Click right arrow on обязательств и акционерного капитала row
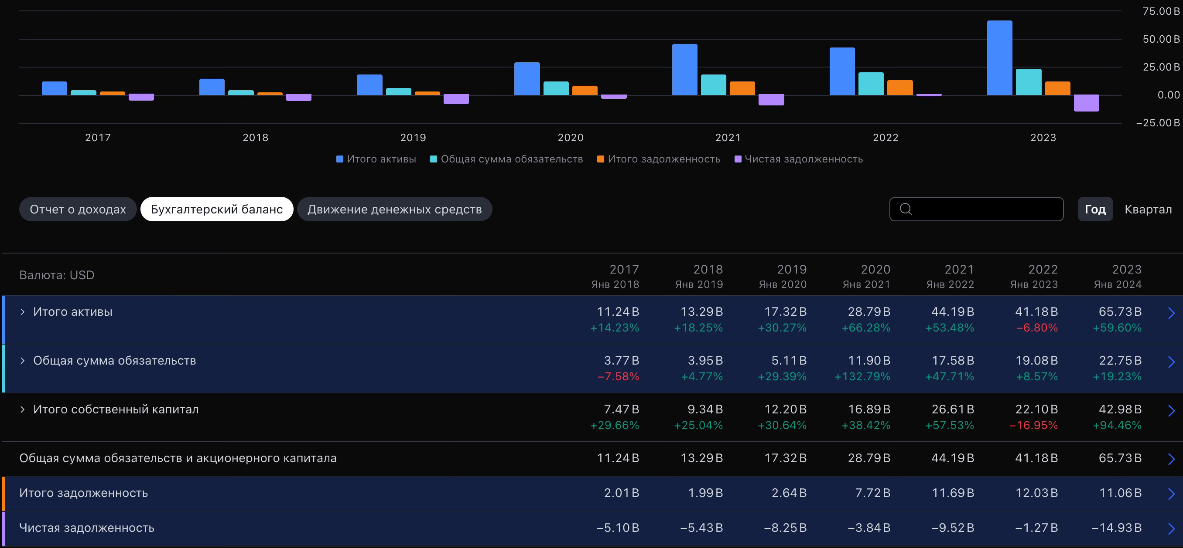1183x548 pixels. pyautogui.click(x=1171, y=459)
